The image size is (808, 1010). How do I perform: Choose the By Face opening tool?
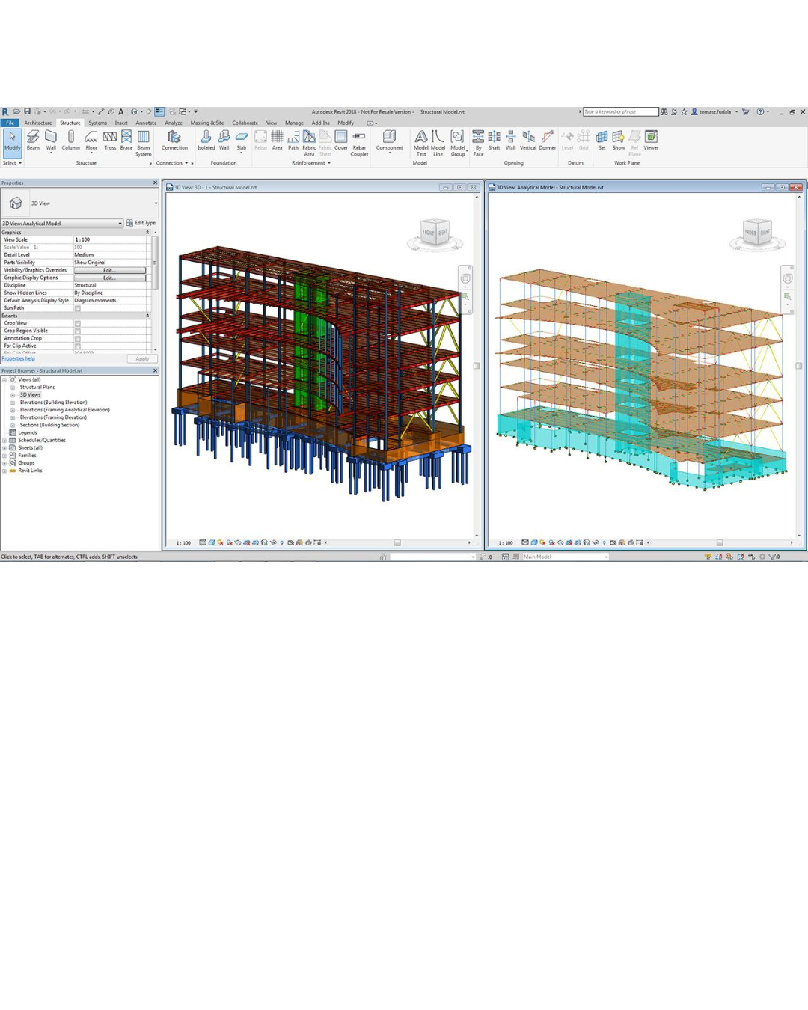[478, 143]
